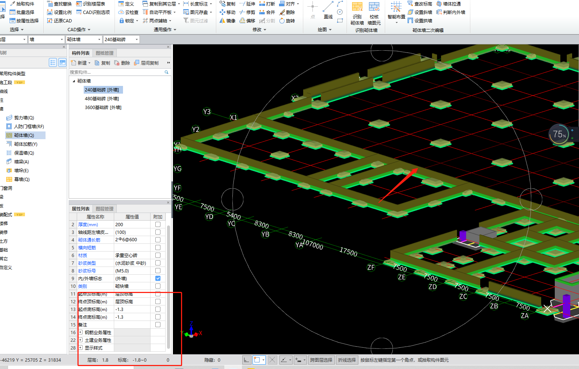Click the 跨图层选择 button
579x369 pixels.
pyautogui.click(x=321, y=360)
